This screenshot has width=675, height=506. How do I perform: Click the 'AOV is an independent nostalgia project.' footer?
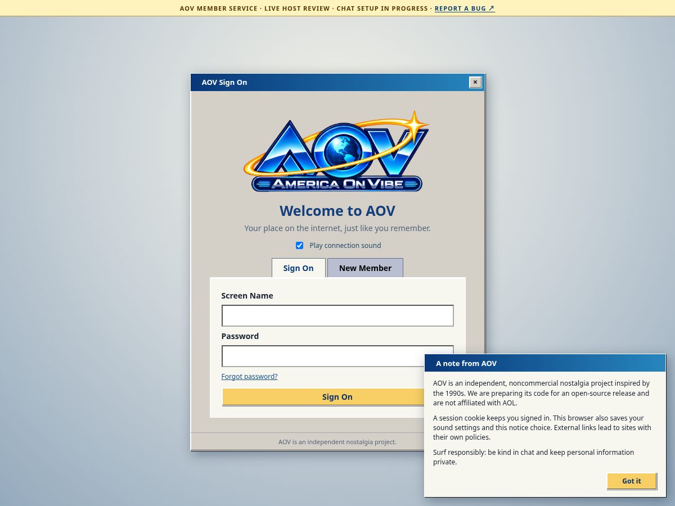click(x=337, y=442)
